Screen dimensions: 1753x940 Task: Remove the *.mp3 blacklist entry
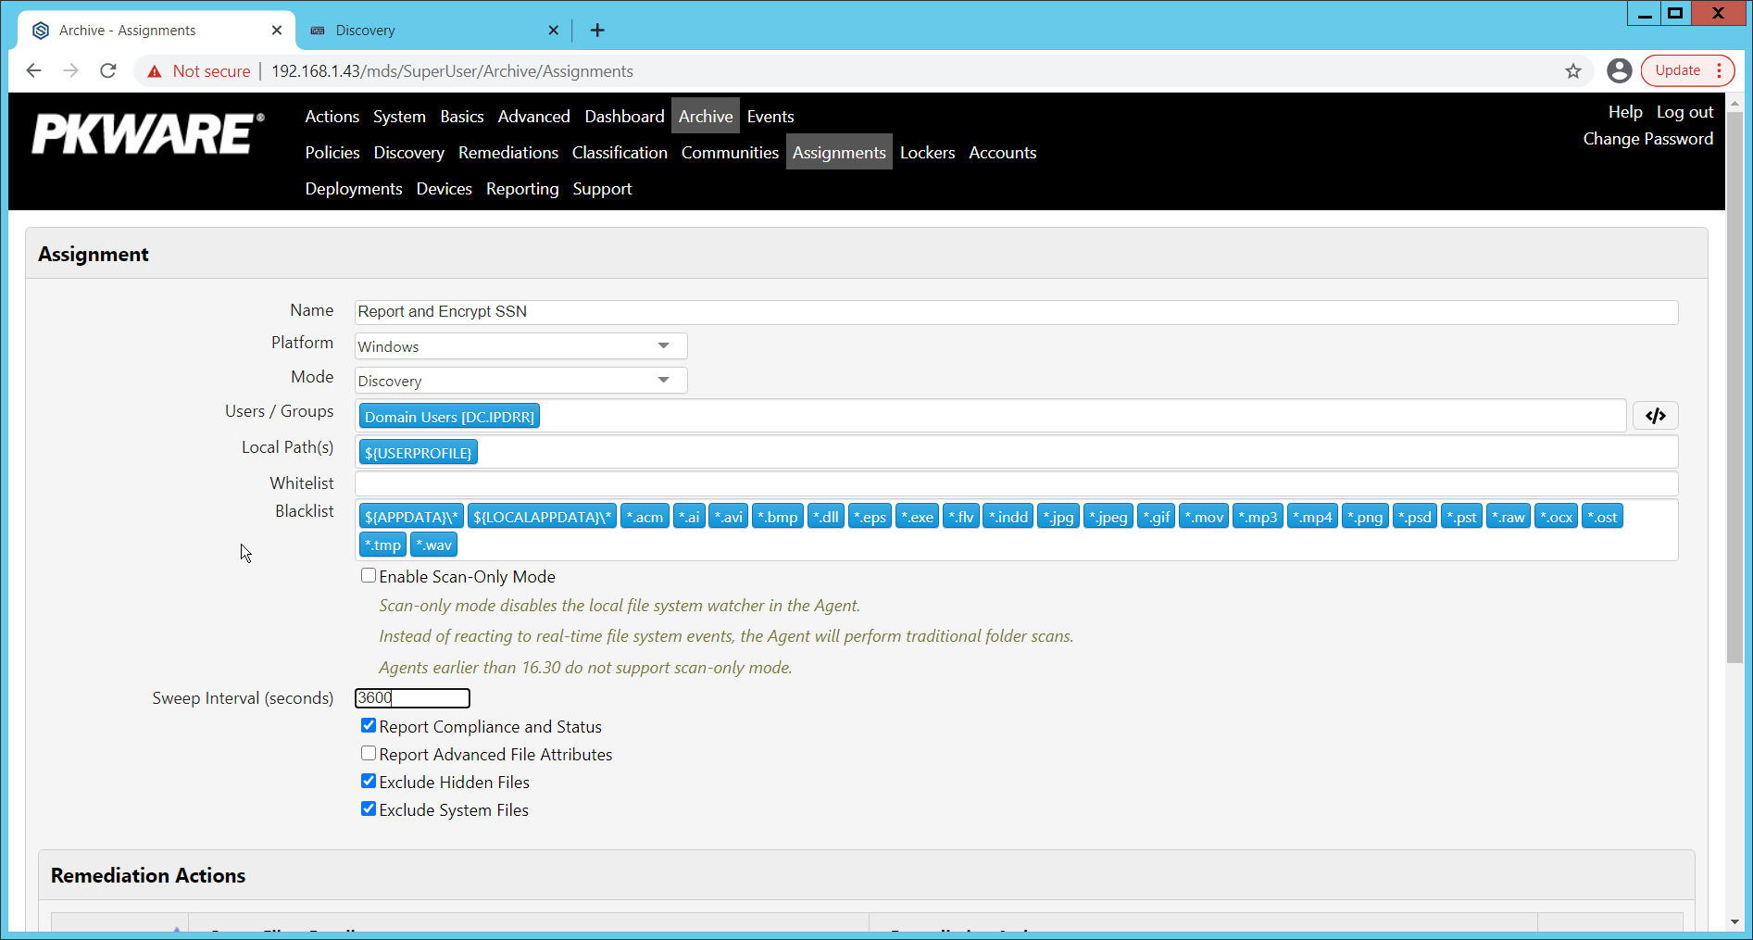pyautogui.click(x=1258, y=516)
